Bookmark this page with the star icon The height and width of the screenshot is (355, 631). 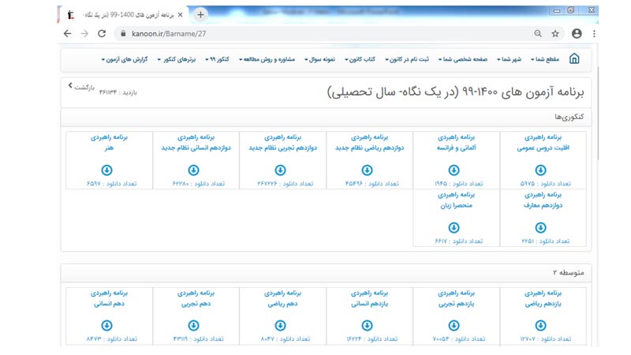tap(555, 34)
